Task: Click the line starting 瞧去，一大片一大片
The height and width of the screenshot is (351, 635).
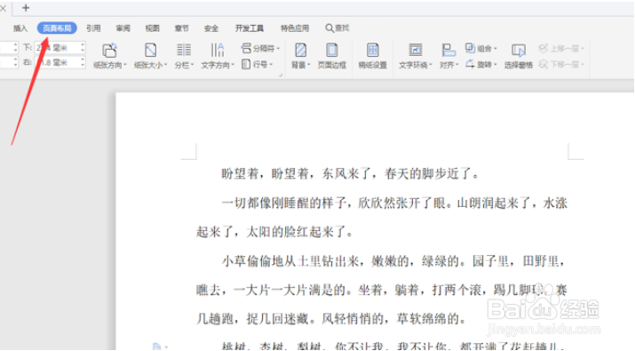Action: [x=382, y=290]
